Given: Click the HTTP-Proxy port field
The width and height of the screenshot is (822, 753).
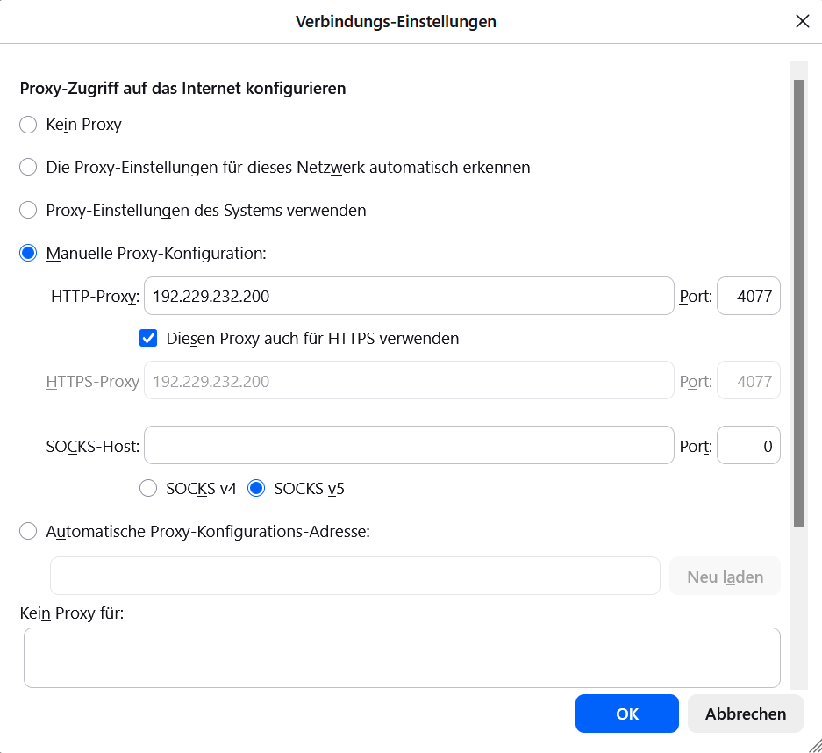Looking at the screenshot, I should (x=748, y=297).
